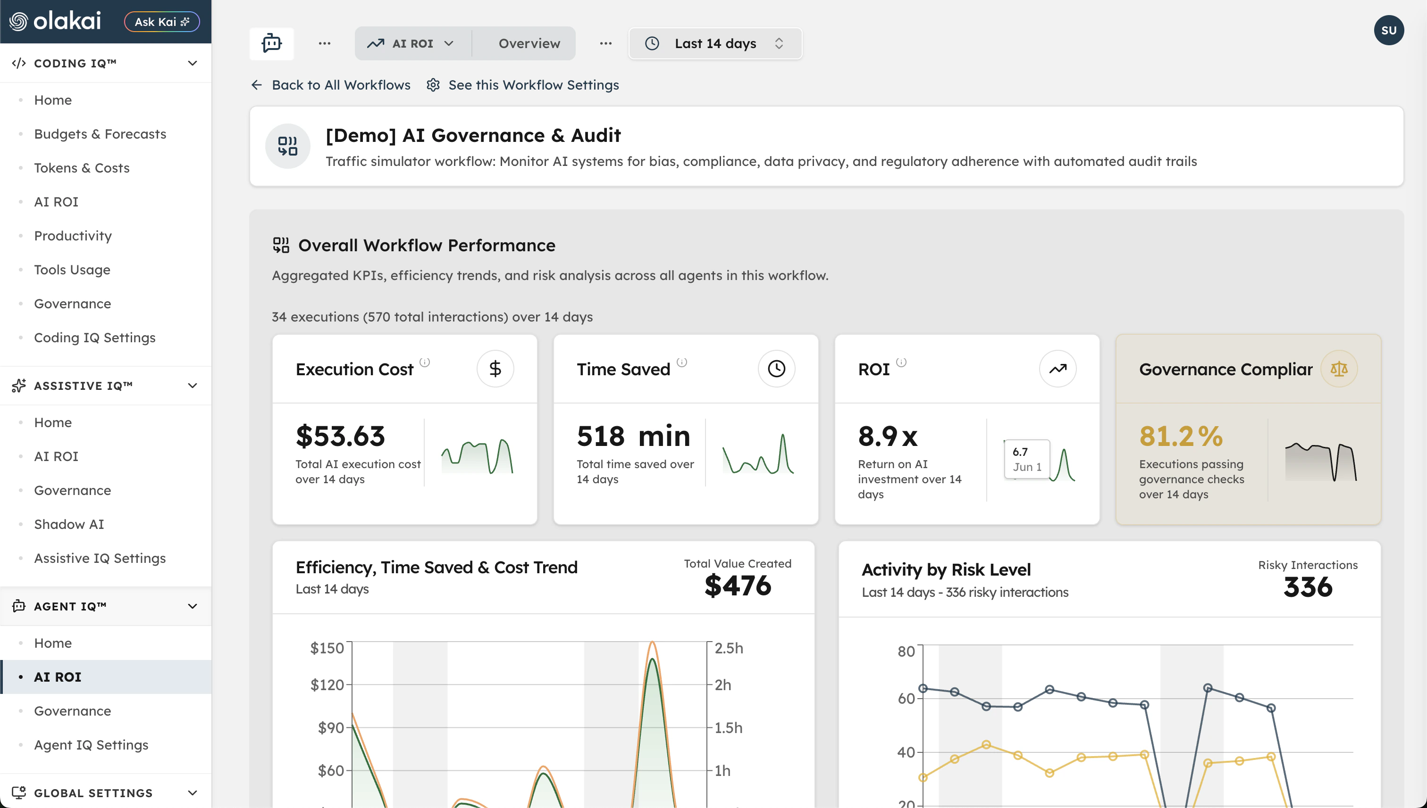Open Assistive IQ Governance

tap(72, 490)
